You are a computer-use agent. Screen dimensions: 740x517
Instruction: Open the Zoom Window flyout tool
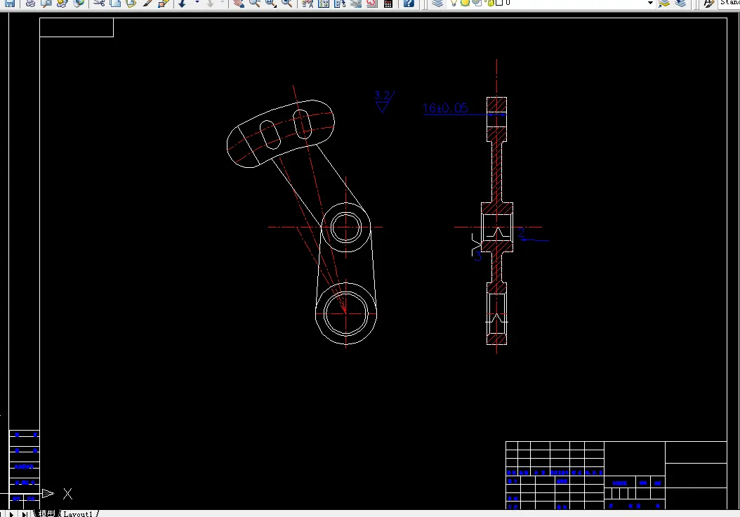click(x=271, y=4)
